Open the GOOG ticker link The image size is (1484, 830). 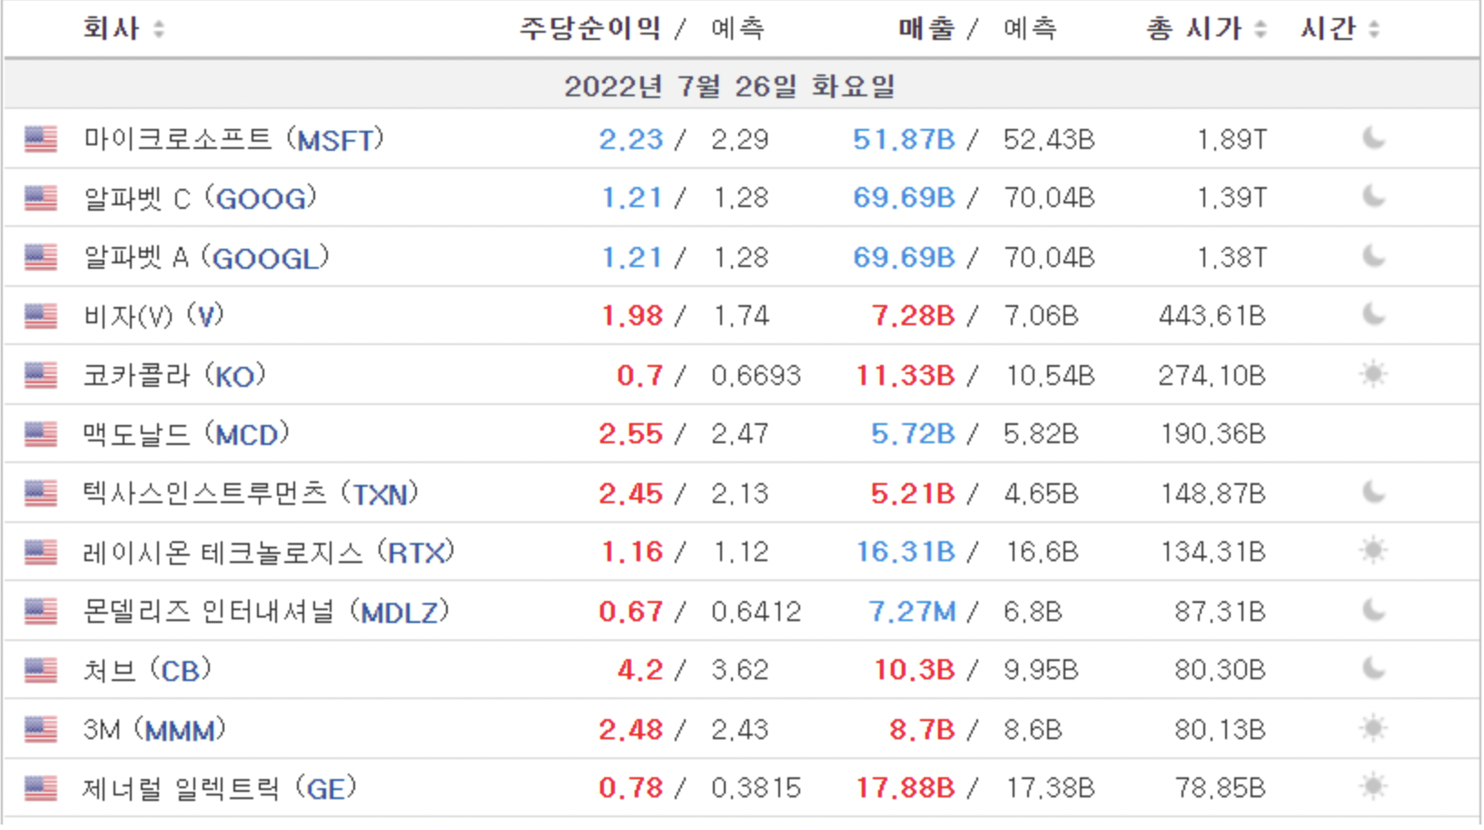tap(261, 200)
